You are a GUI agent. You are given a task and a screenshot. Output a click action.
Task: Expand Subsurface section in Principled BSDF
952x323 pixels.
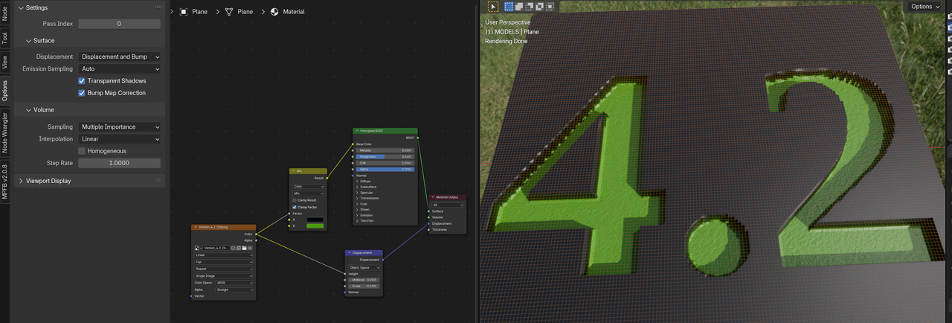coord(358,187)
